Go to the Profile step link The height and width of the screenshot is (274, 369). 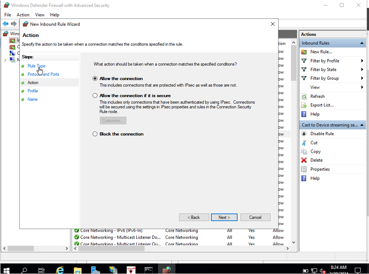click(x=33, y=91)
